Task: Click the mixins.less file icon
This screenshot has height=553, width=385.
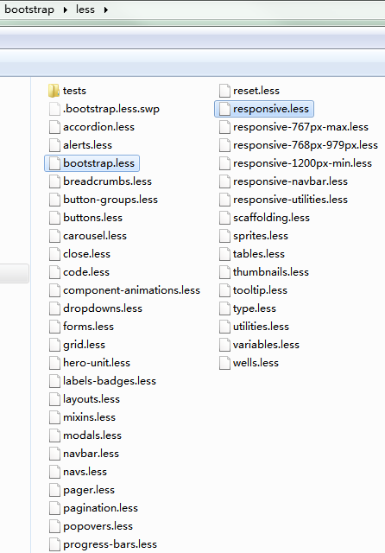Action: [x=54, y=417]
